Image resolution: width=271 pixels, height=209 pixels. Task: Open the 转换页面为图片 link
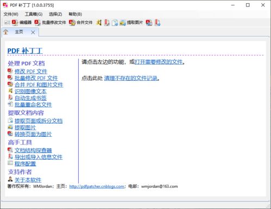coord(33,134)
